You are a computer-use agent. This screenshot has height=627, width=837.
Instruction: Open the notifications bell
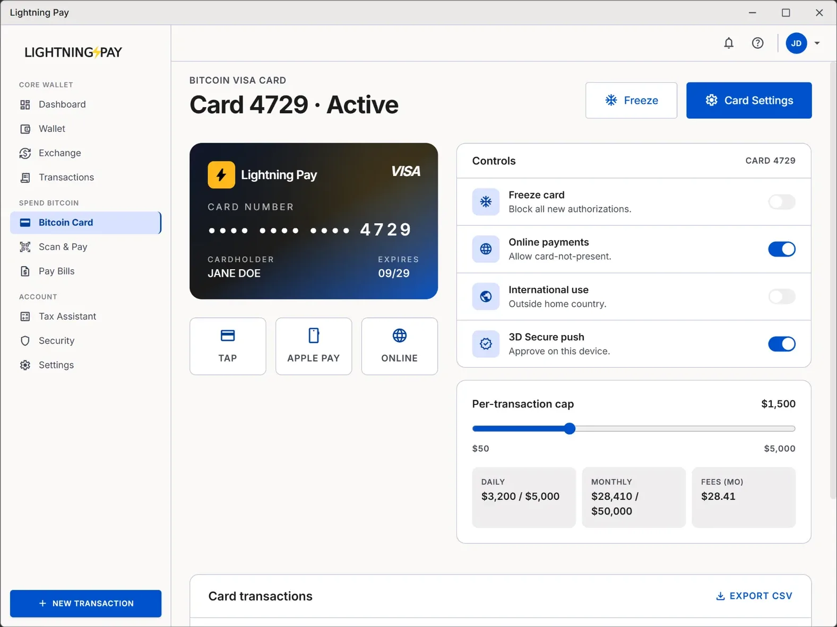(729, 43)
